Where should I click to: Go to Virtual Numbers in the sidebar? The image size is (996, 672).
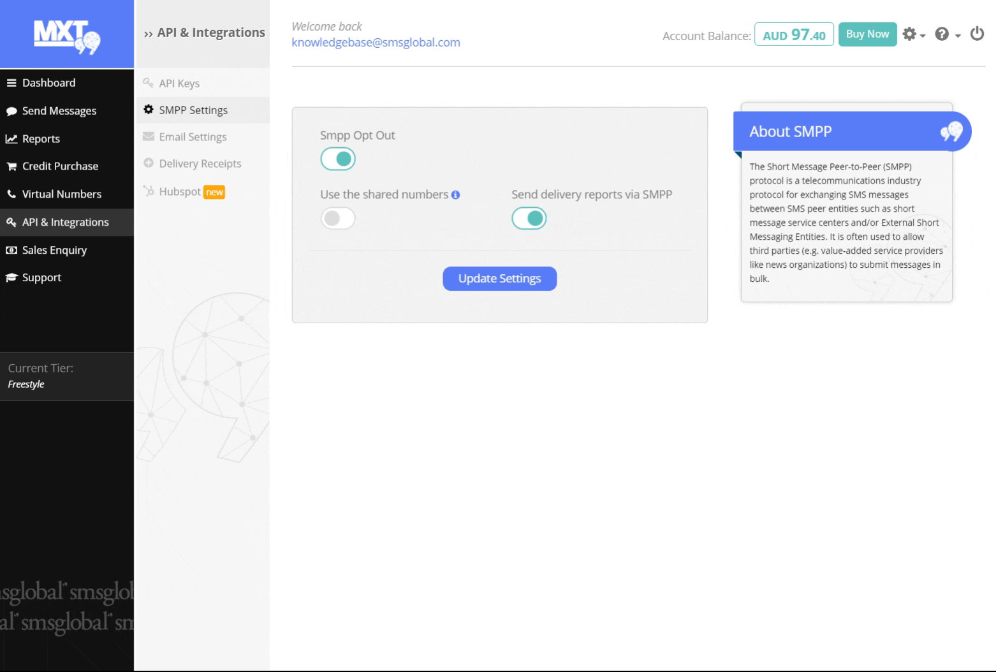tap(61, 194)
